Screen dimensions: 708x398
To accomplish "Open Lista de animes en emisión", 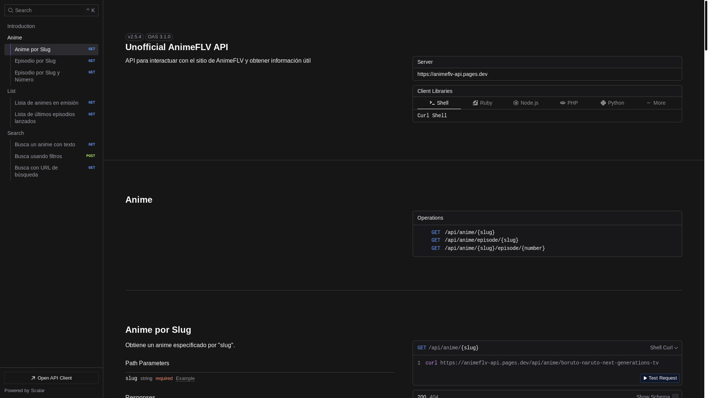I will click(x=51, y=103).
